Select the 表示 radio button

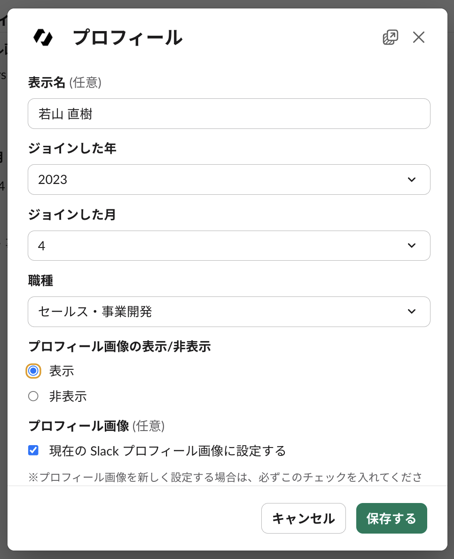pyautogui.click(x=33, y=371)
